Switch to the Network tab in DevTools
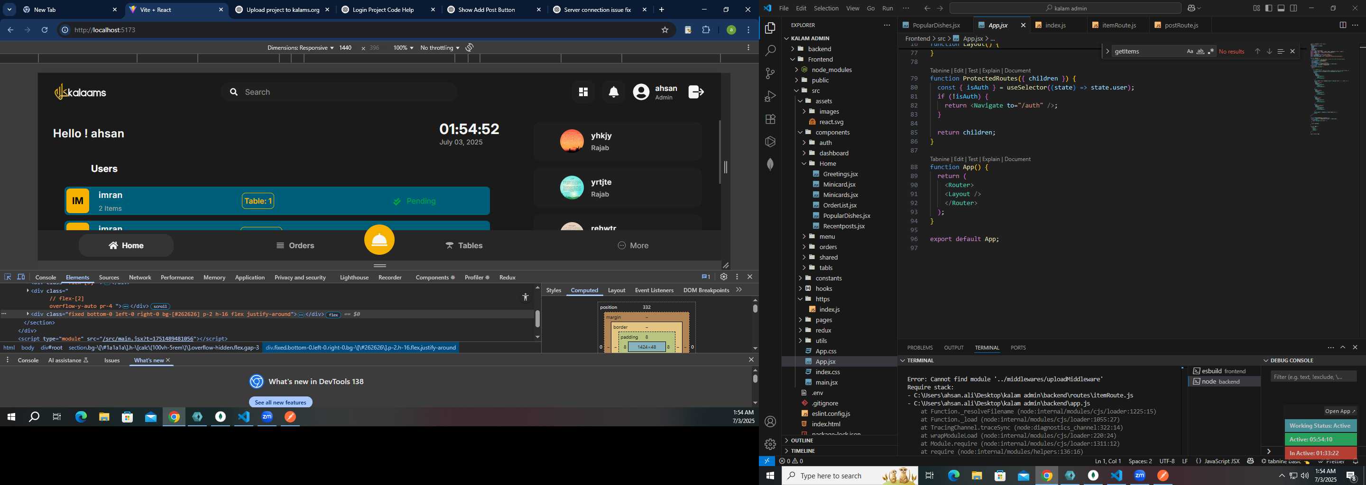Screen dimensions: 1366x485 tap(140, 278)
